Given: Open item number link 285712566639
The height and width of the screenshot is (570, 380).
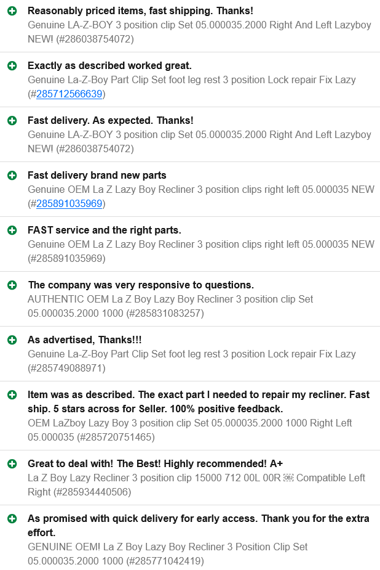Looking at the screenshot, I should coord(69,94).
